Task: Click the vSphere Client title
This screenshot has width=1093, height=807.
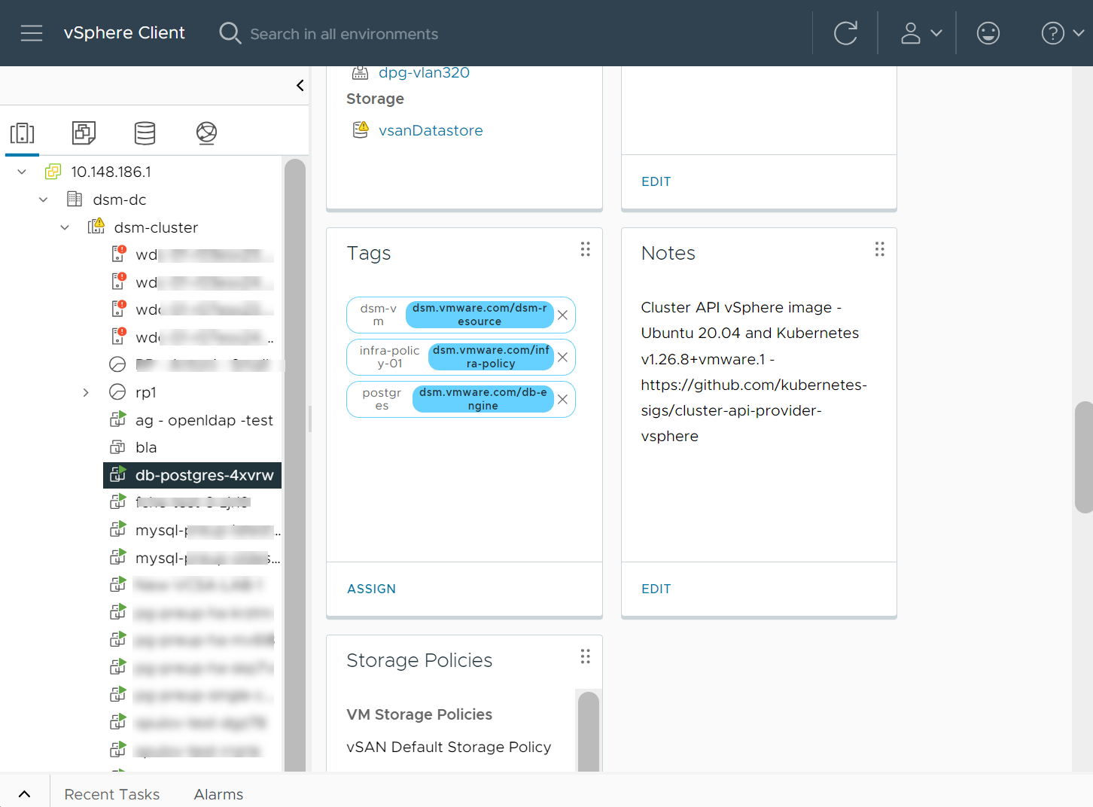Action: (124, 33)
